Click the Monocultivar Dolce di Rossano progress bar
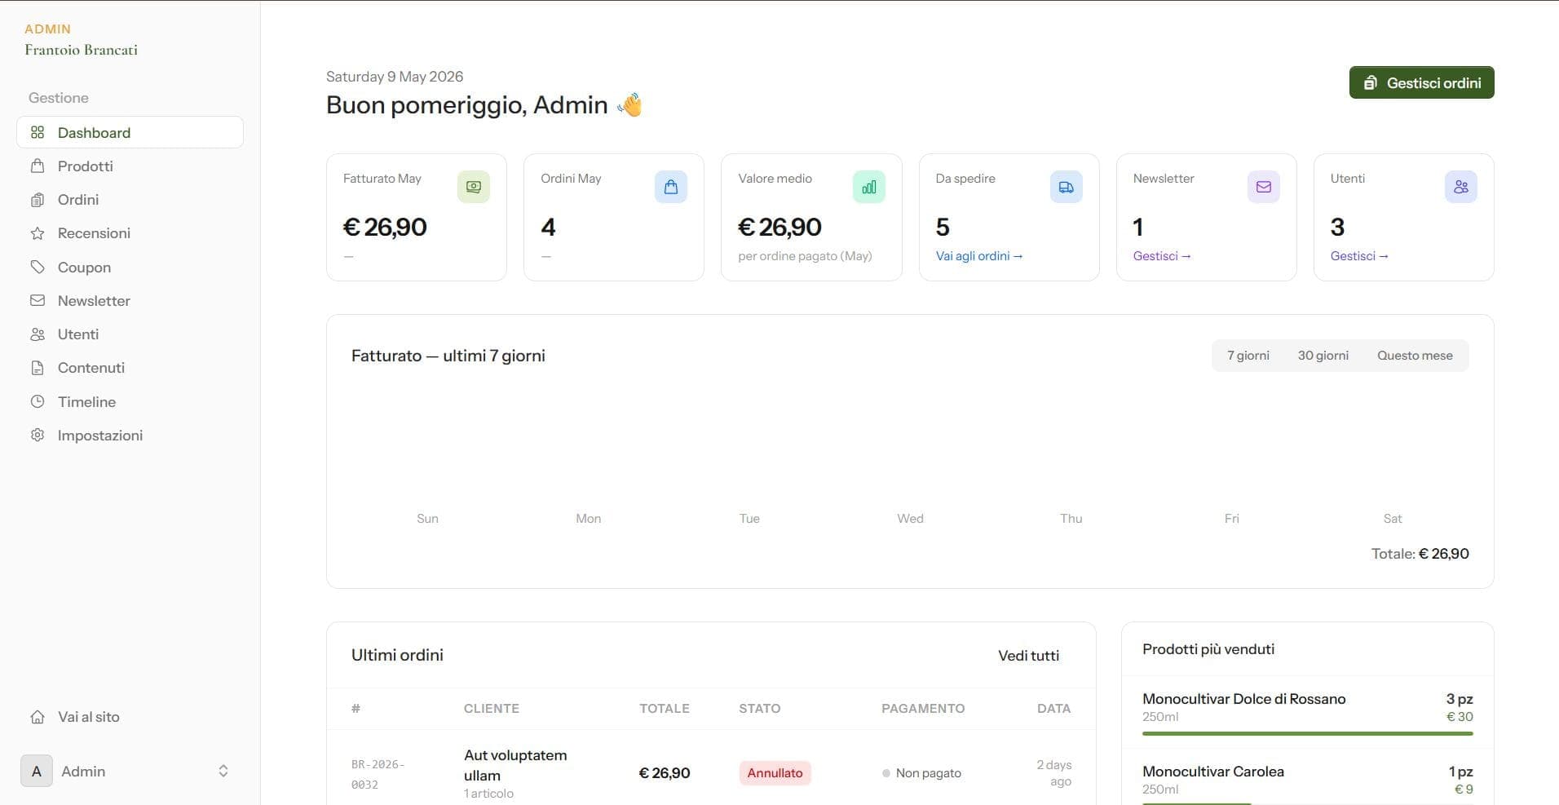This screenshot has height=805, width=1559. click(x=1307, y=733)
